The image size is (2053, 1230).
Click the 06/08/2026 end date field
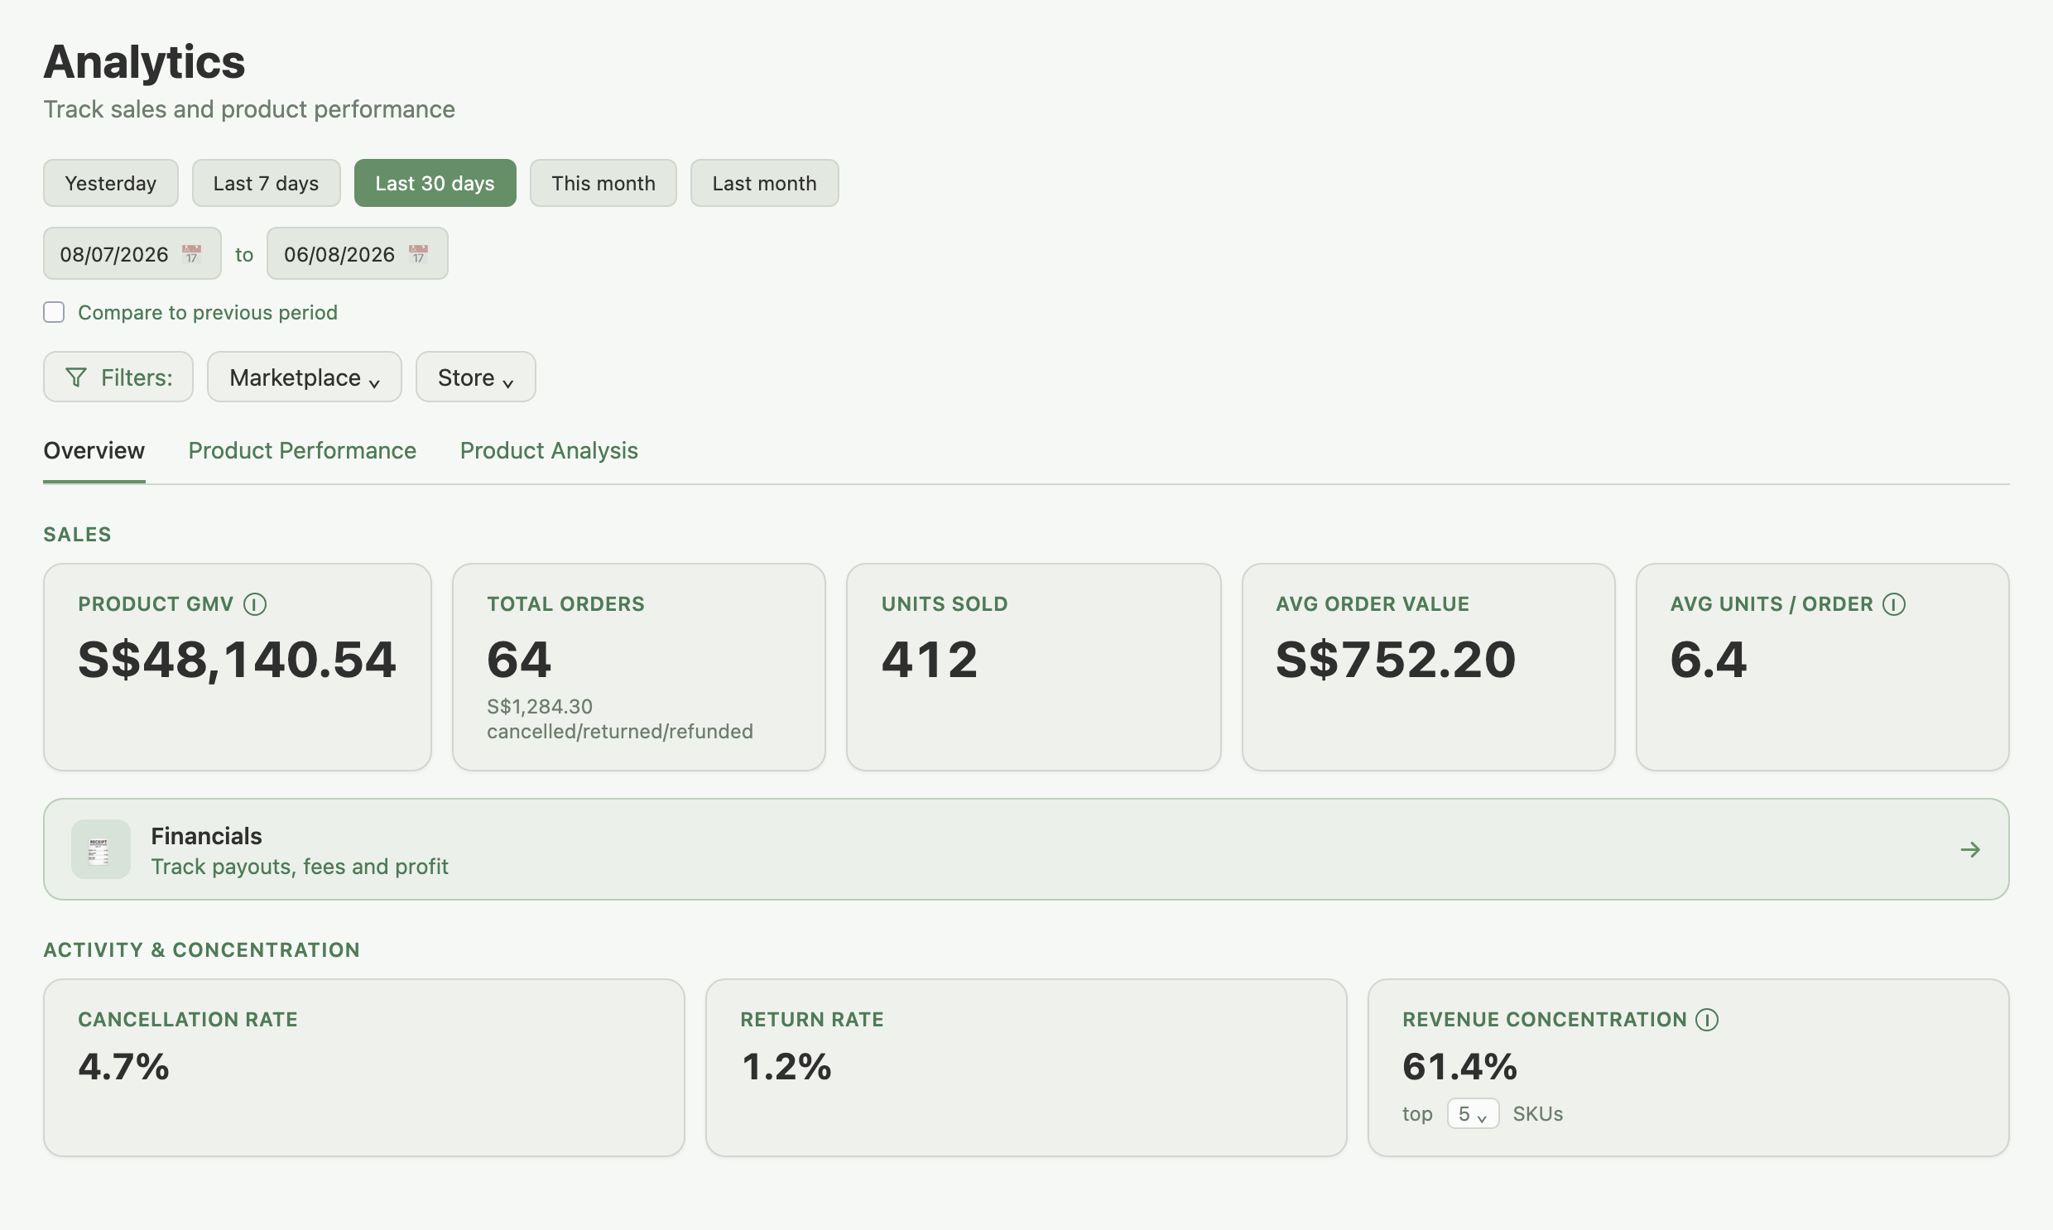(x=358, y=253)
